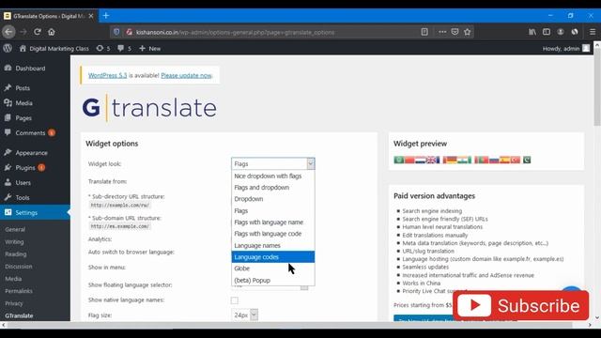Open Dashboard in sidebar
Screen dimensions: 601x338
[x=30, y=69]
